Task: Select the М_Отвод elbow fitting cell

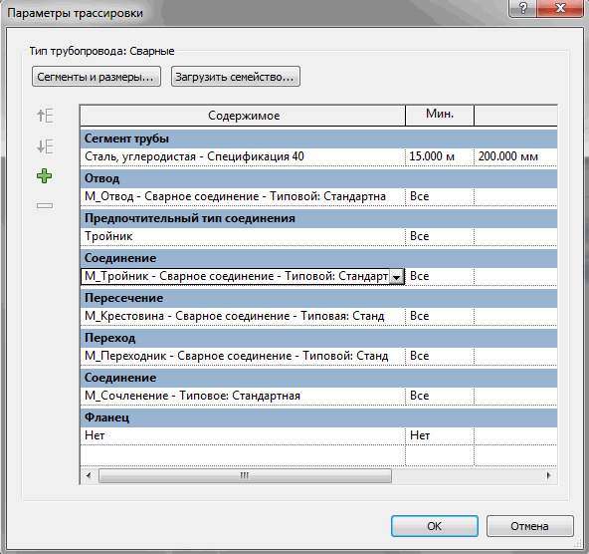Action: [243, 196]
